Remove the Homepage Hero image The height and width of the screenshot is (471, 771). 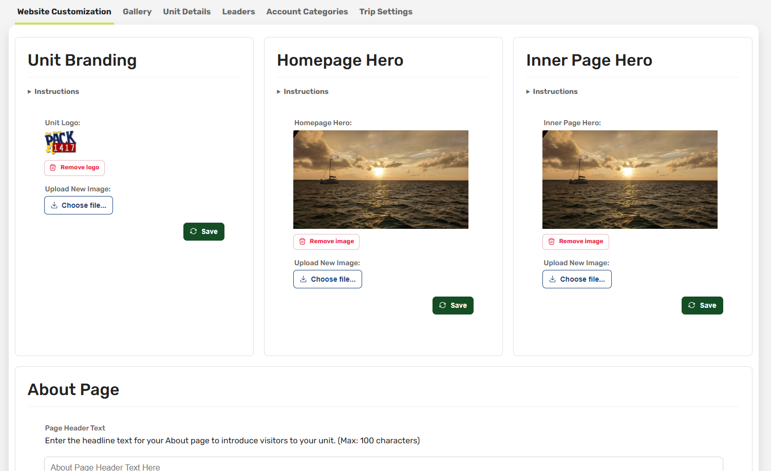(326, 242)
